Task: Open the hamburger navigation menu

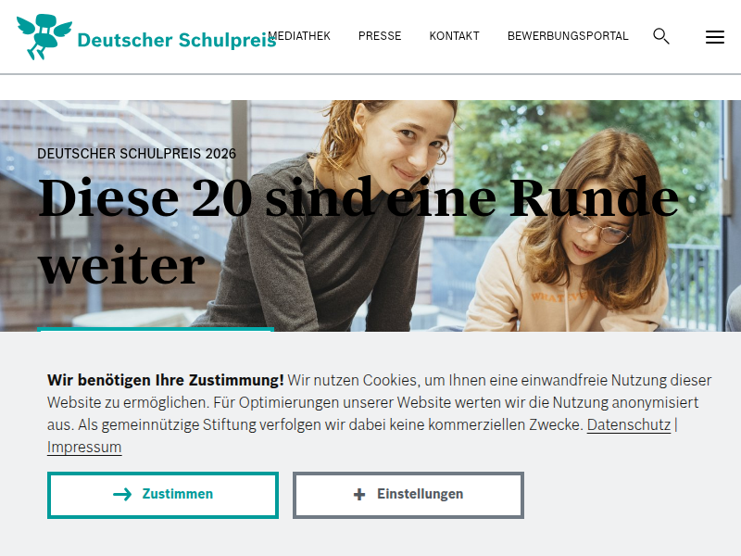Action: pyautogui.click(x=714, y=37)
